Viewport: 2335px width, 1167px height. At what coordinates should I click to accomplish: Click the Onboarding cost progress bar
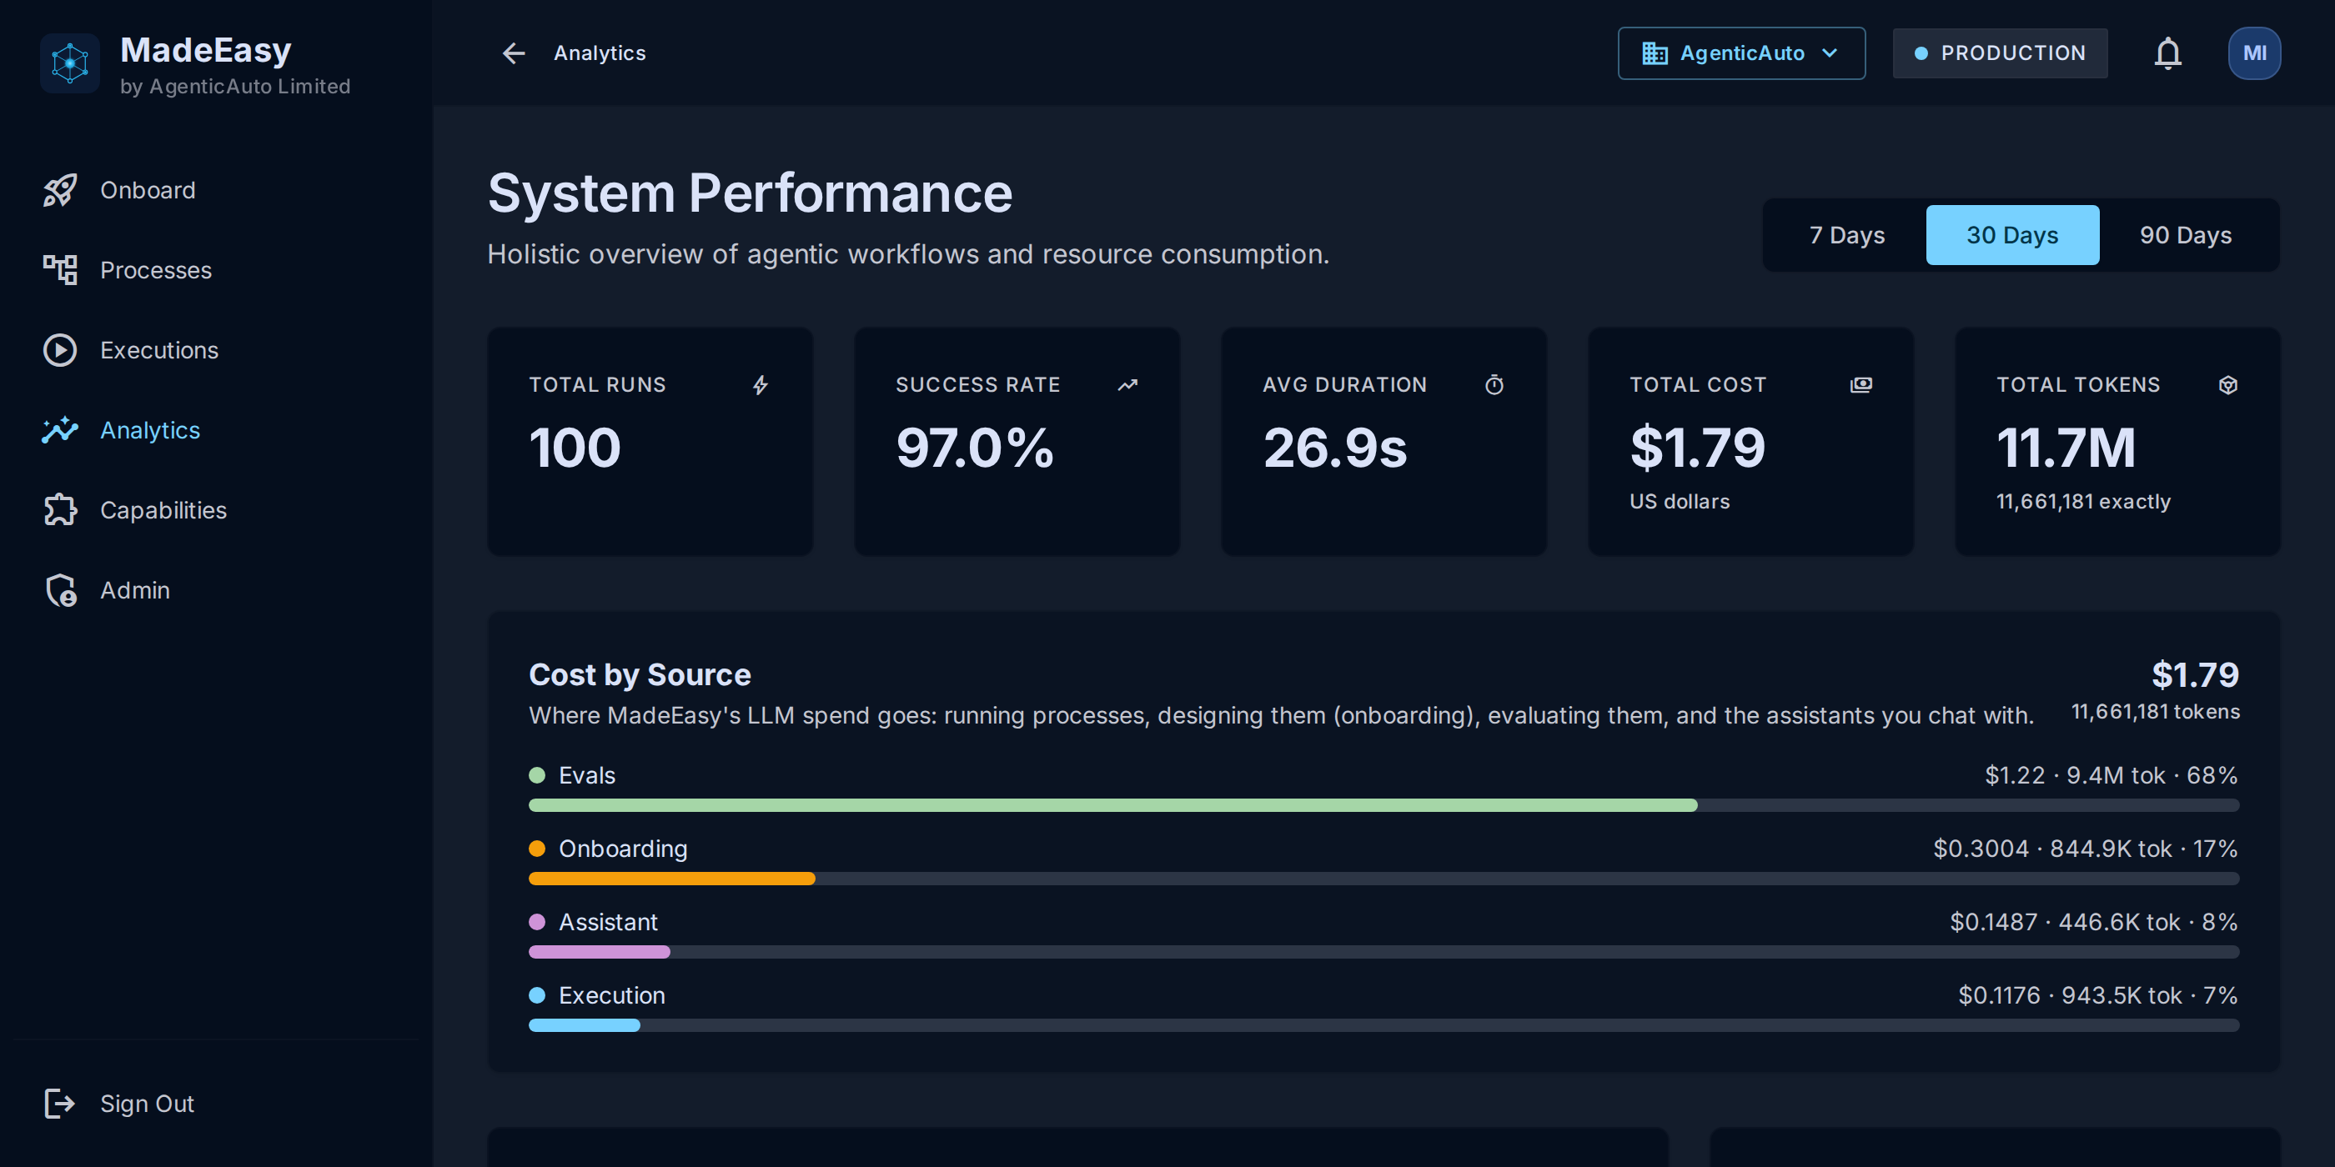(1383, 879)
